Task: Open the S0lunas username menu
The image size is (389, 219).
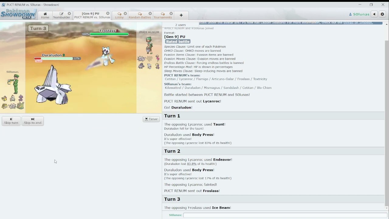Action: (x=359, y=14)
